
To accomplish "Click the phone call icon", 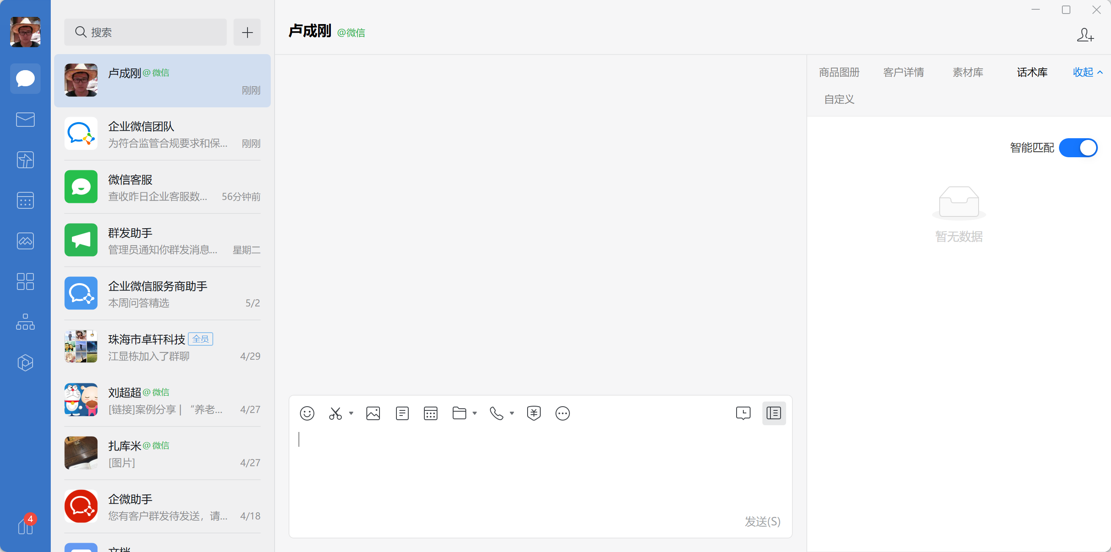I will pos(496,413).
